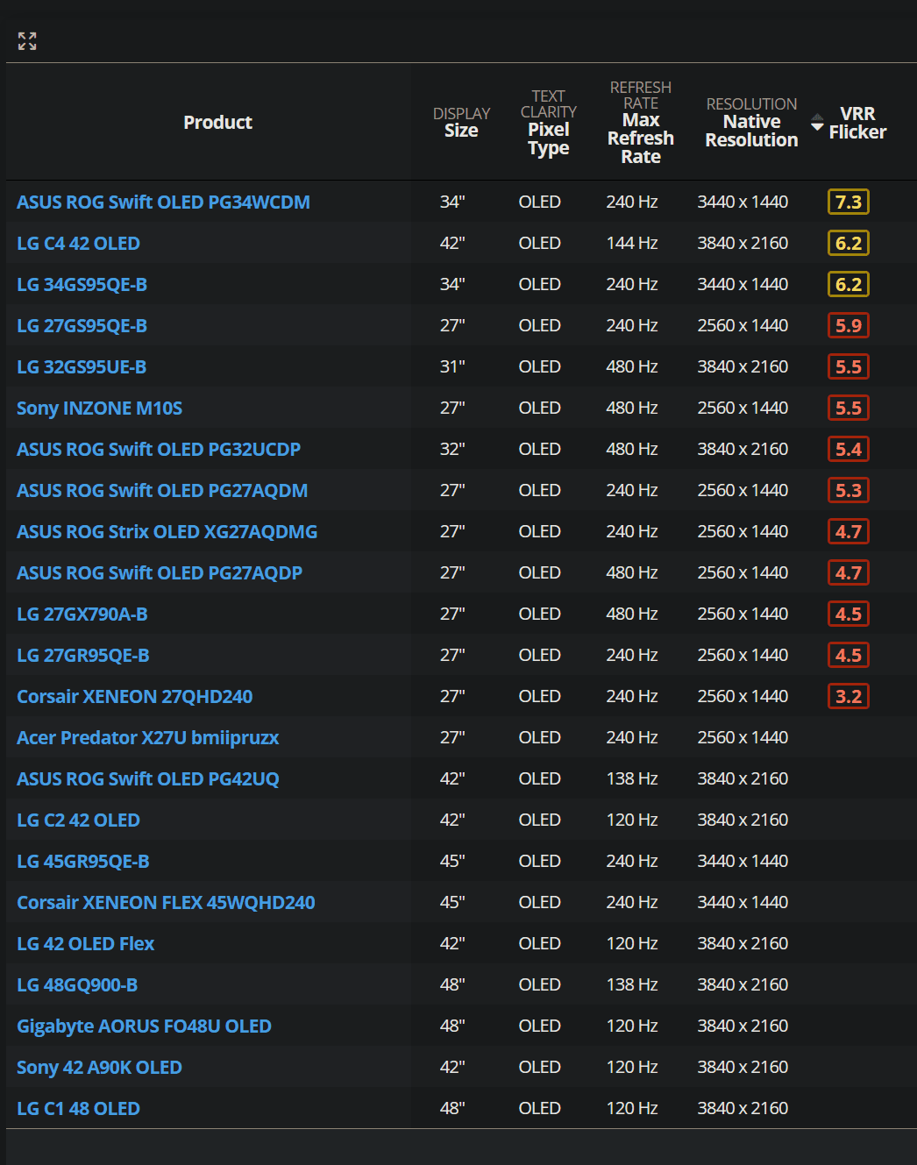Click the 5.9 VRR Flicker score badge
The image size is (917, 1165).
coord(849,326)
